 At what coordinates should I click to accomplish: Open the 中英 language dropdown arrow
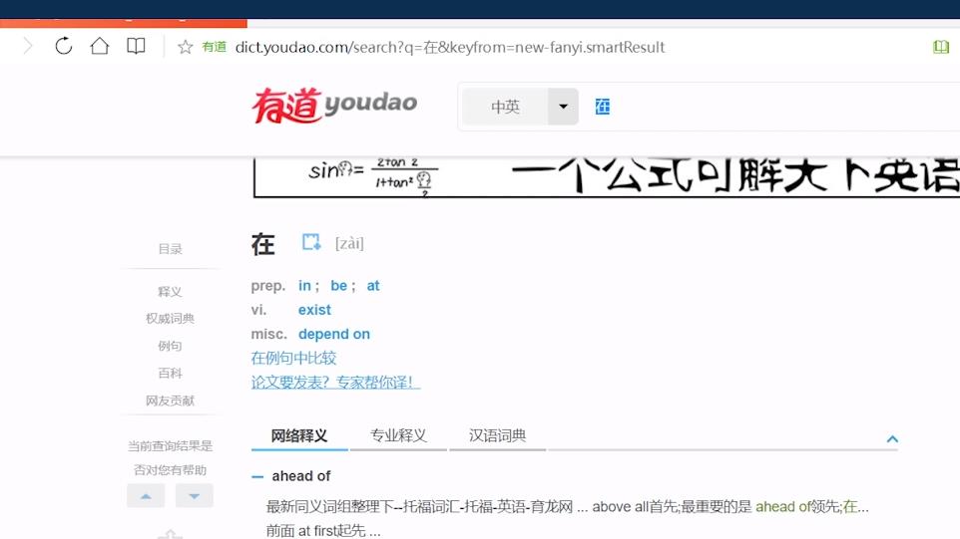[563, 107]
